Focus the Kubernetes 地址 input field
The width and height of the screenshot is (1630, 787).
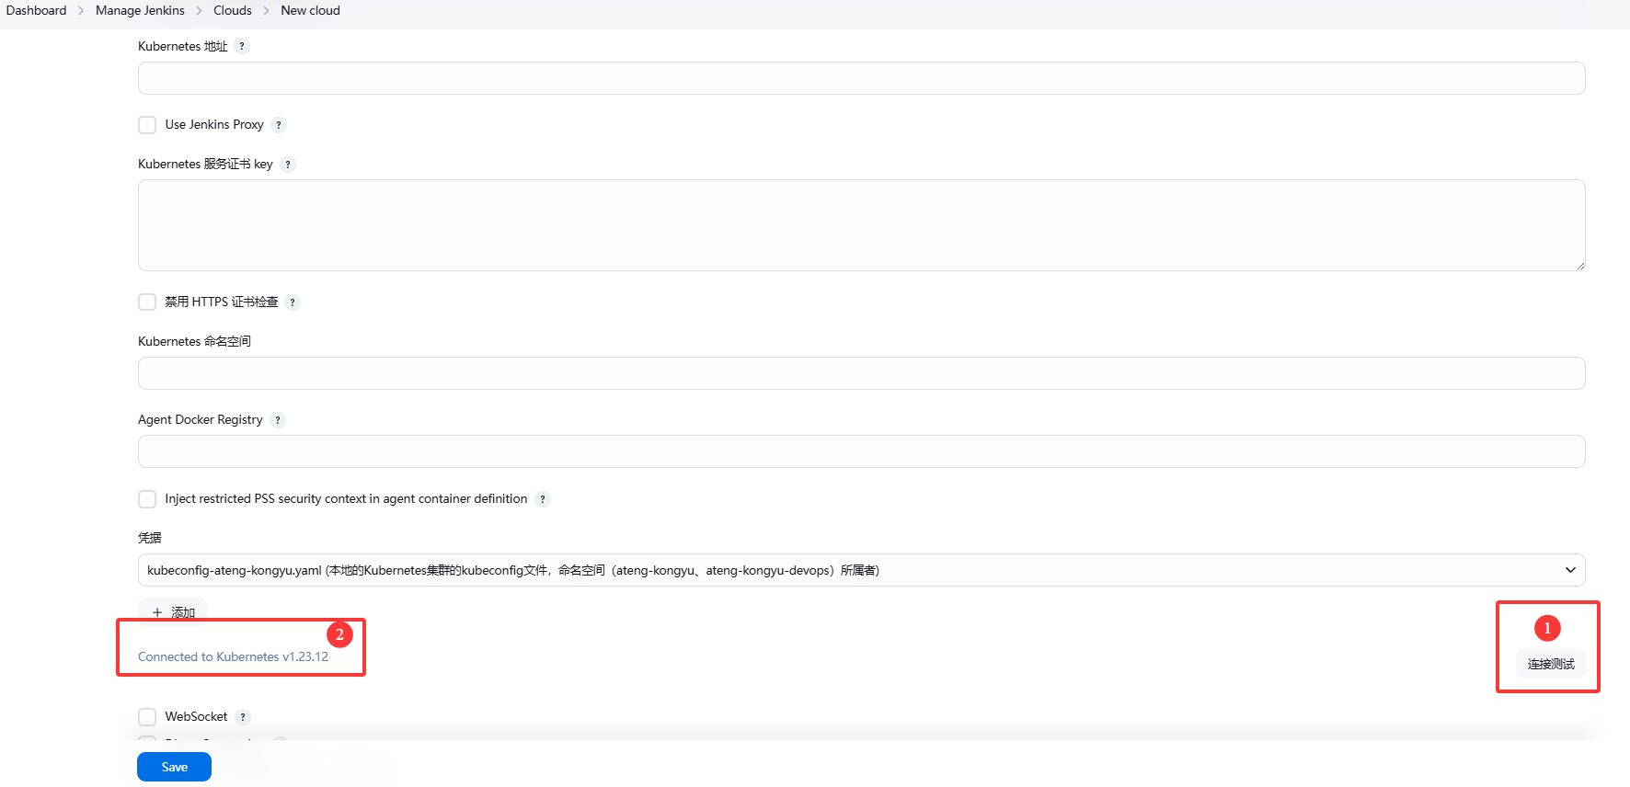click(861, 78)
